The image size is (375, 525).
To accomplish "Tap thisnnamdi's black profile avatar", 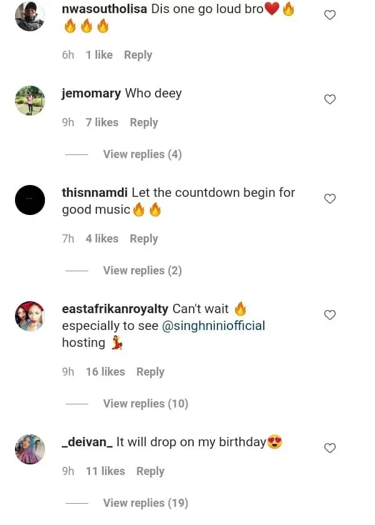I will pyautogui.click(x=30, y=201).
